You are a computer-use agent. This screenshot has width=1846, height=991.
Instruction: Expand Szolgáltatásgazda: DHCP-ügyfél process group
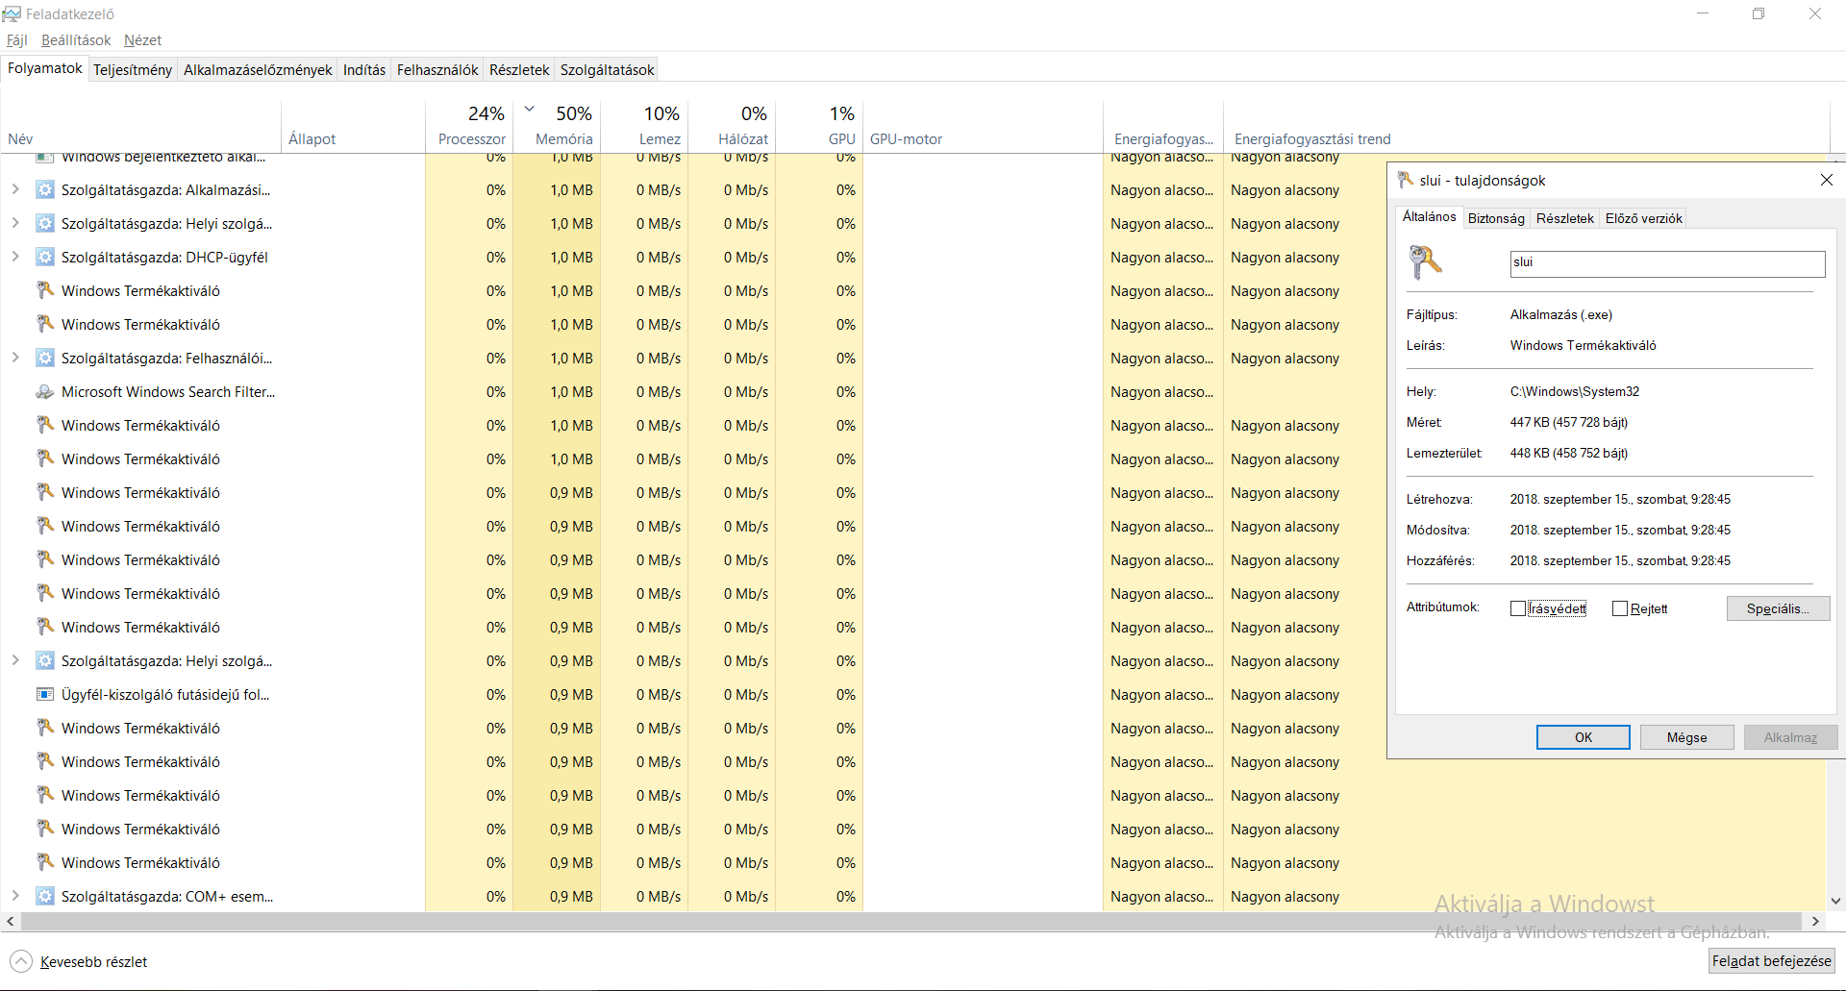click(x=15, y=258)
